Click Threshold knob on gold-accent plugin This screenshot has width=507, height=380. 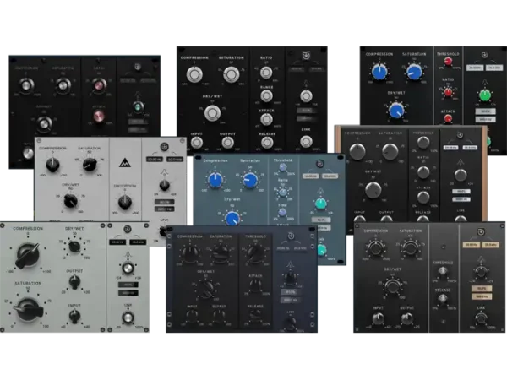pos(442,273)
